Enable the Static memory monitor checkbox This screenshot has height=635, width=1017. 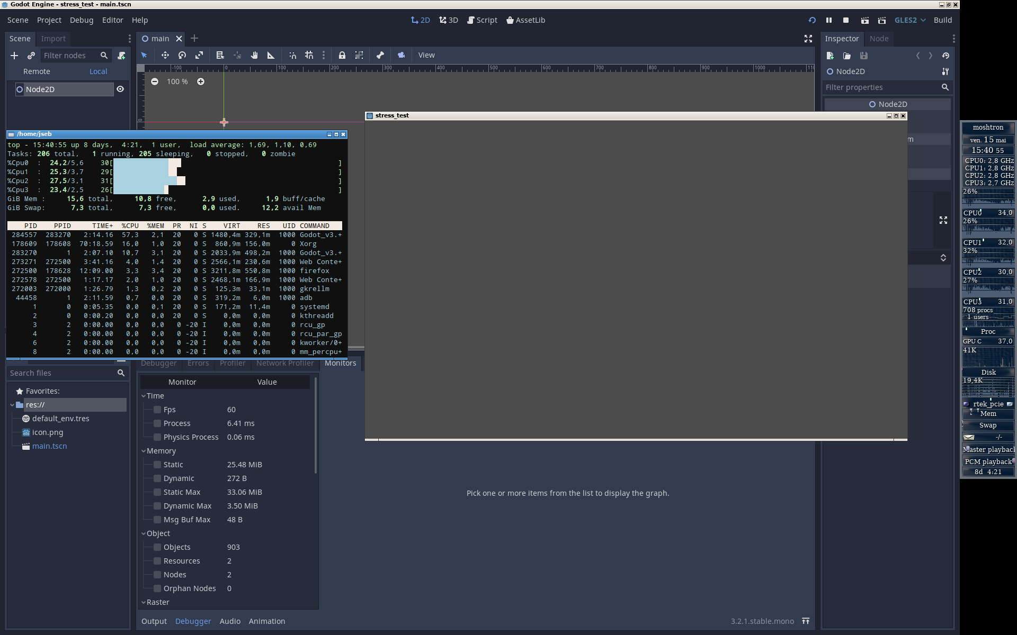tap(157, 464)
